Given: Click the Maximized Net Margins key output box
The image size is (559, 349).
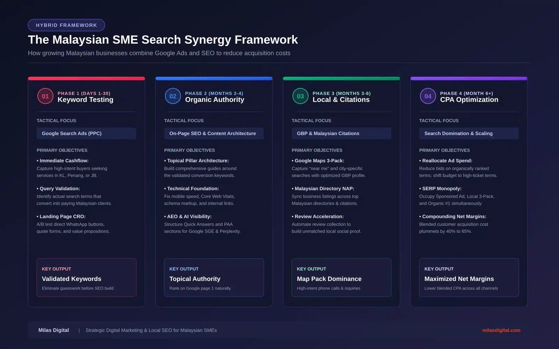Looking at the screenshot, I should 469,277.
